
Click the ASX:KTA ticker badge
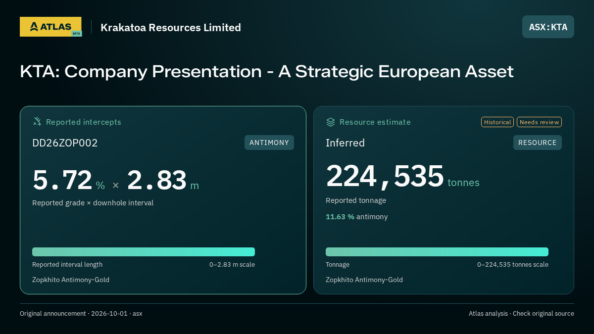pos(548,27)
